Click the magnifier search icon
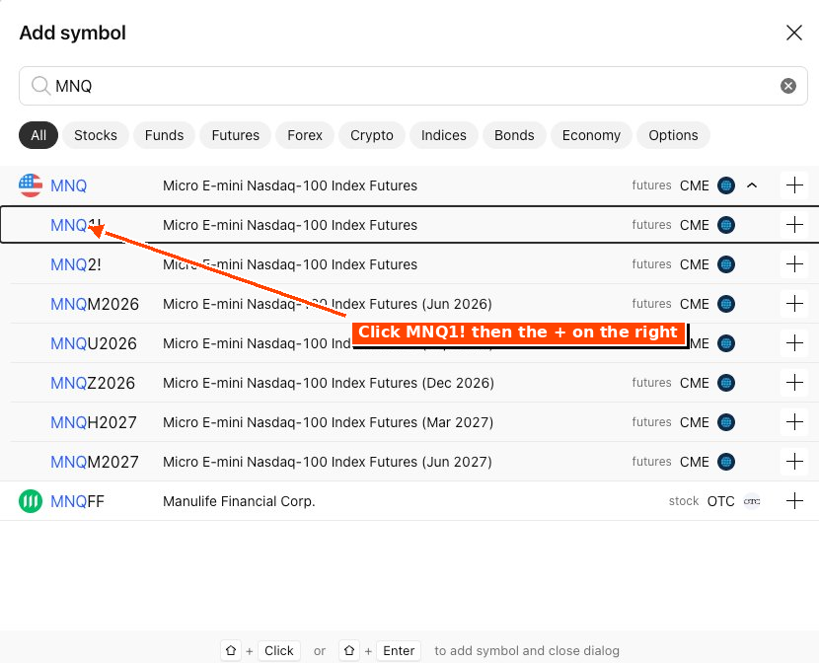Viewport: 819px width, 663px height. (40, 86)
